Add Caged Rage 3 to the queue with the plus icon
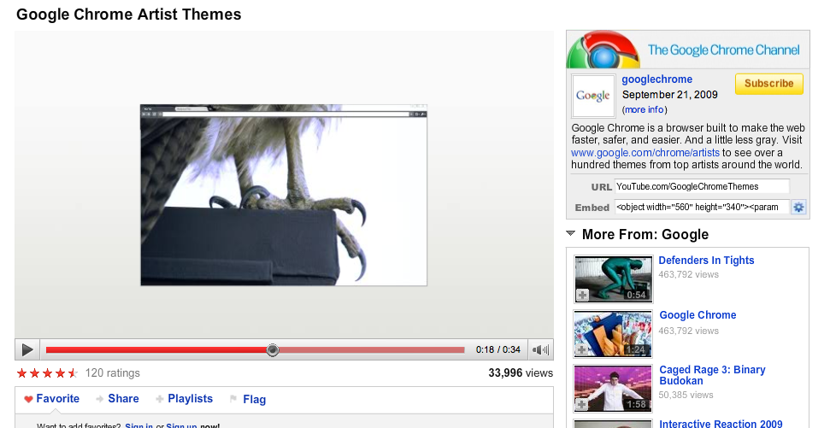 (582, 405)
